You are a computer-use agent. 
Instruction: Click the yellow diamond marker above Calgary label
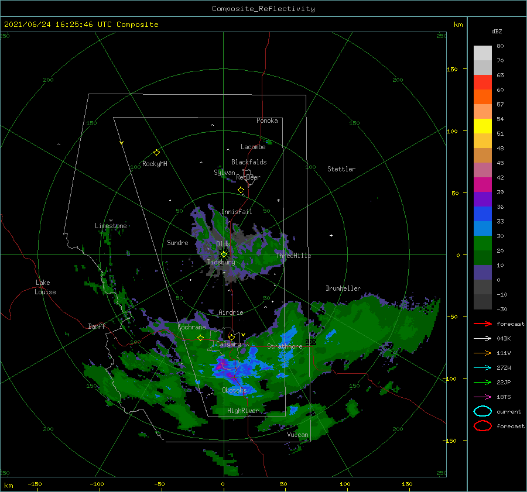point(231,337)
